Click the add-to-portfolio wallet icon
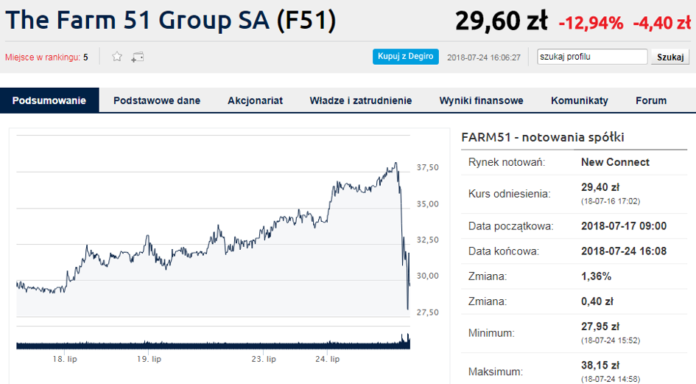Image resolution: width=696 pixels, height=384 pixels. 137,57
